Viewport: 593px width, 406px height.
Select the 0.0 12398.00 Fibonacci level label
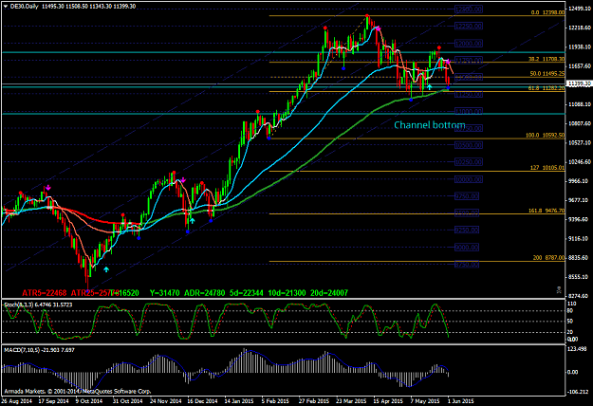[547, 12]
